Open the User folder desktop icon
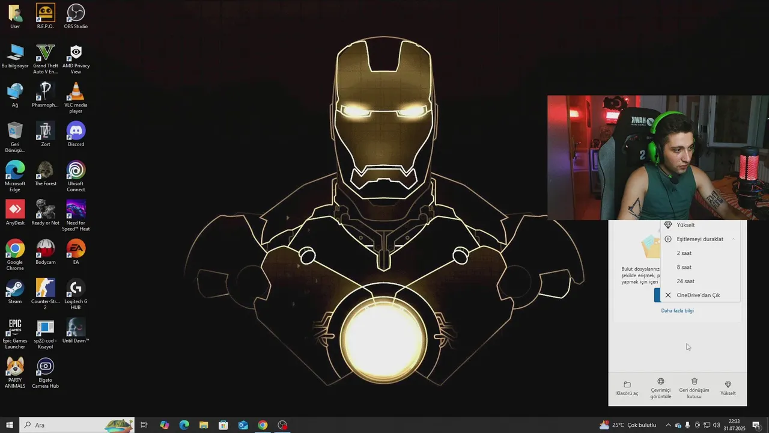Viewport: 769px width, 433px height. [x=15, y=16]
